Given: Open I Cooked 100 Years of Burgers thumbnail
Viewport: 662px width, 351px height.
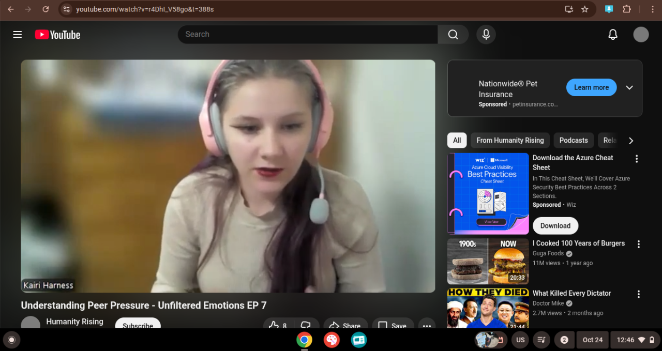Looking at the screenshot, I should tap(488, 262).
